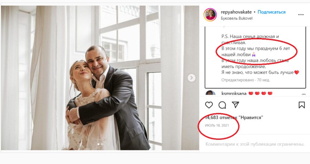The height and width of the screenshot is (164, 310).
Task: Open the repyahovakate username link
Action: (236, 12)
